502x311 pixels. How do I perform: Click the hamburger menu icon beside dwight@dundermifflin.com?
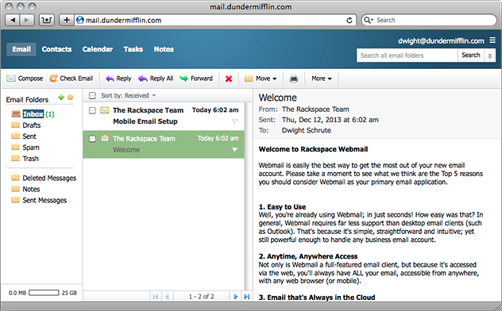coord(492,40)
